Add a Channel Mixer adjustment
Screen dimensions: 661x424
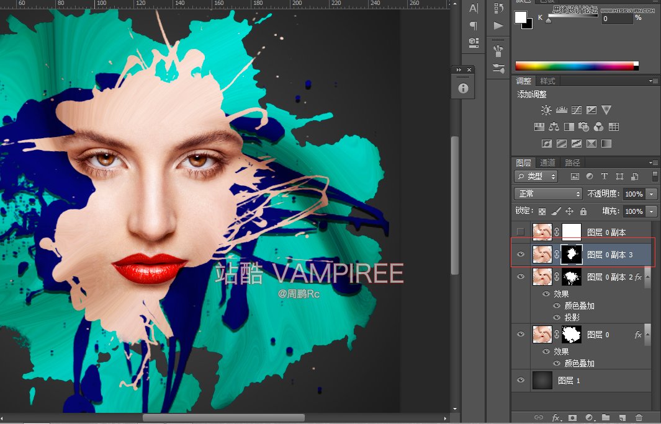(598, 126)
